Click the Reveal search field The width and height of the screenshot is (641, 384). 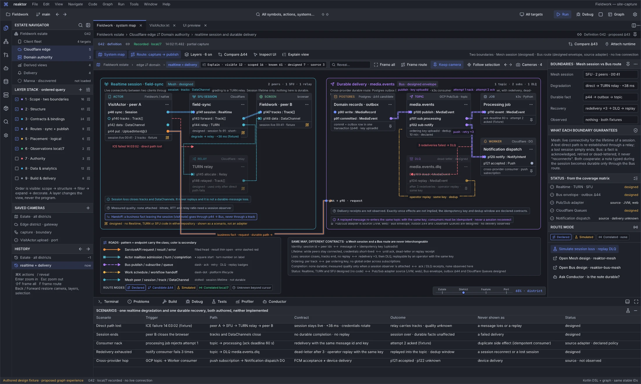349,65
